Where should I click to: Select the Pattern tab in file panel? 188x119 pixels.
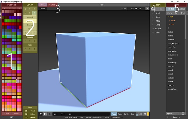(x=181, y=9)
